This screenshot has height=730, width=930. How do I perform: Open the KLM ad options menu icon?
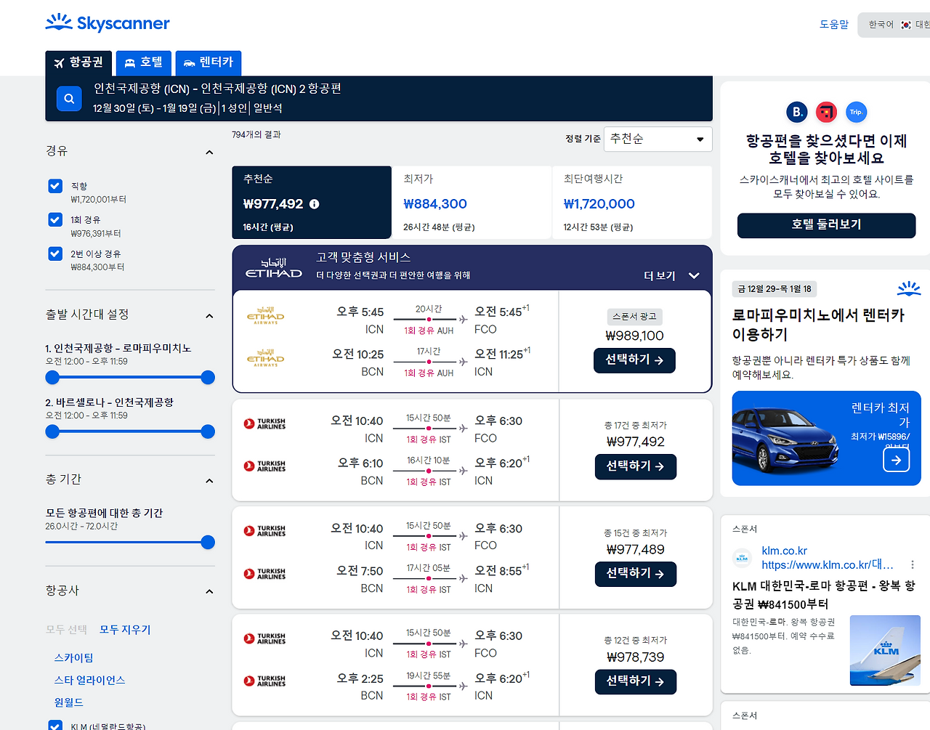[913, 564]
